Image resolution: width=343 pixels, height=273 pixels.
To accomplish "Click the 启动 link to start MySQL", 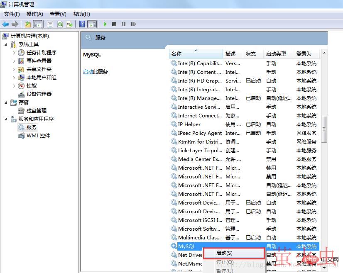I will click(x=88, y=72).
